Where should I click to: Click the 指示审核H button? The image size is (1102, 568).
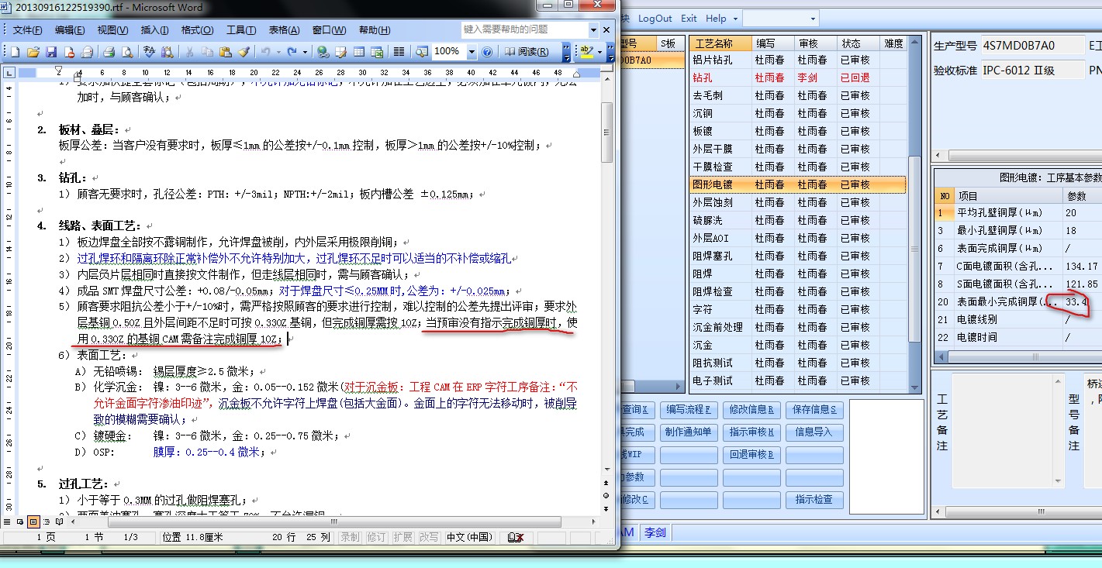point(751,432)
